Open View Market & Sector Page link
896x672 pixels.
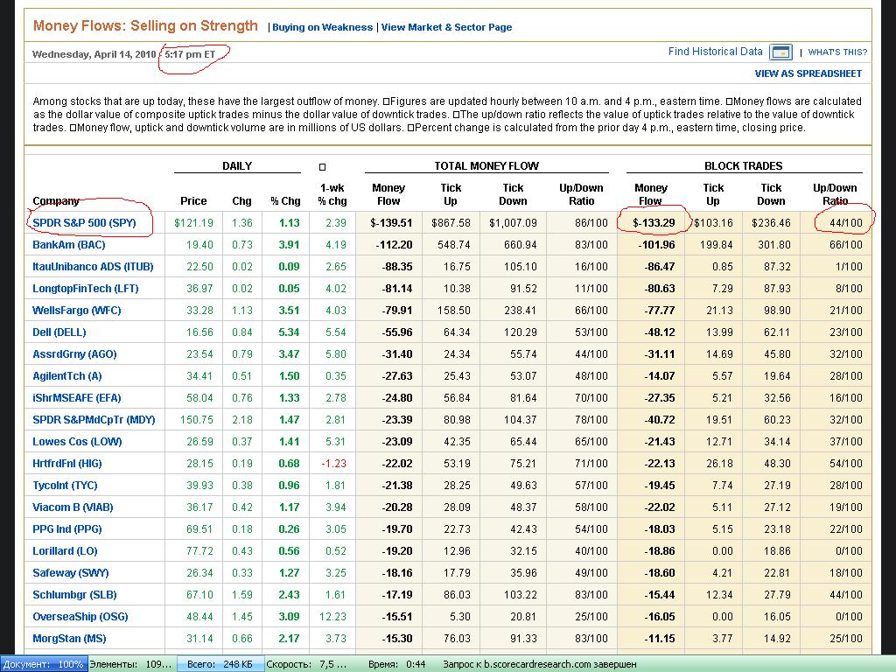(x=446, y=27)
